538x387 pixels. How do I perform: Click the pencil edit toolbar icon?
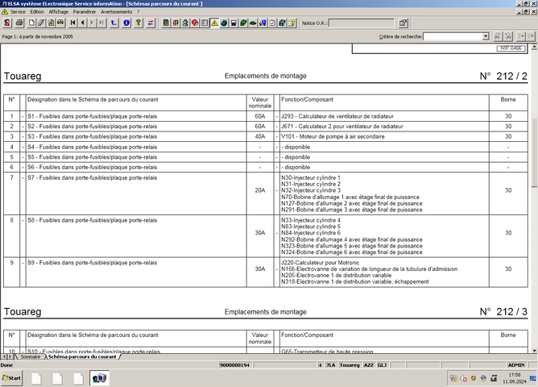[x=41, y=23]
